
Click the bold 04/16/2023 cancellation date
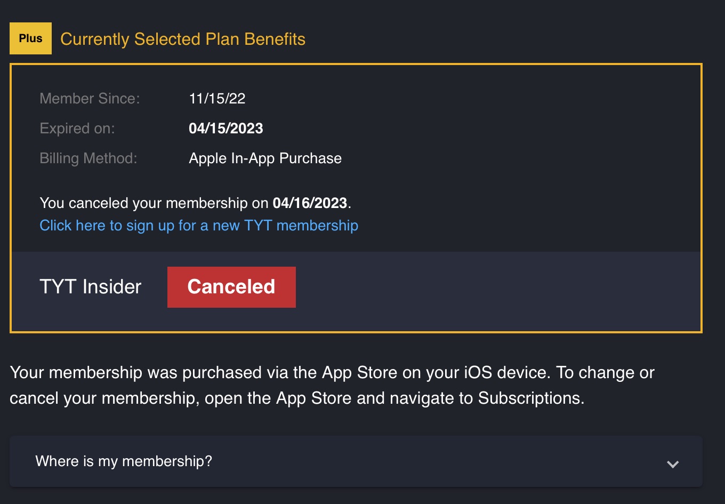[x=310, y=203]
